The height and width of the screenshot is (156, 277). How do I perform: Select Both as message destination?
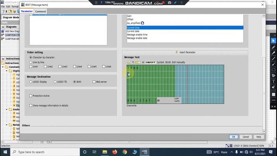74,82
